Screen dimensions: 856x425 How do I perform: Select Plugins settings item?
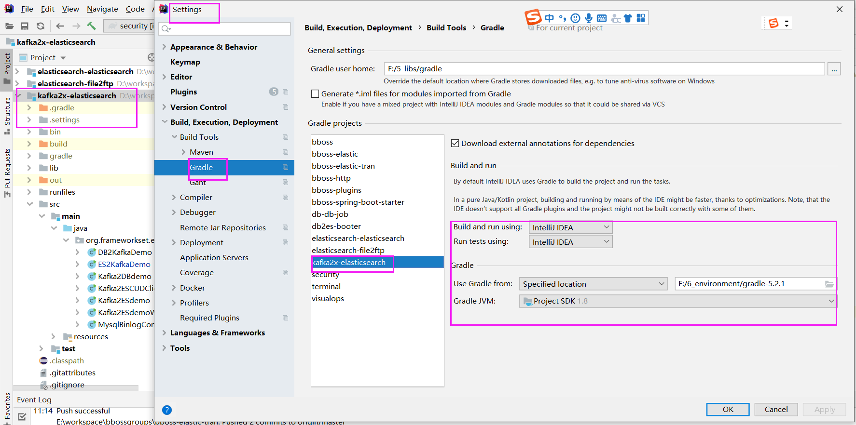[x=183, y=92]
